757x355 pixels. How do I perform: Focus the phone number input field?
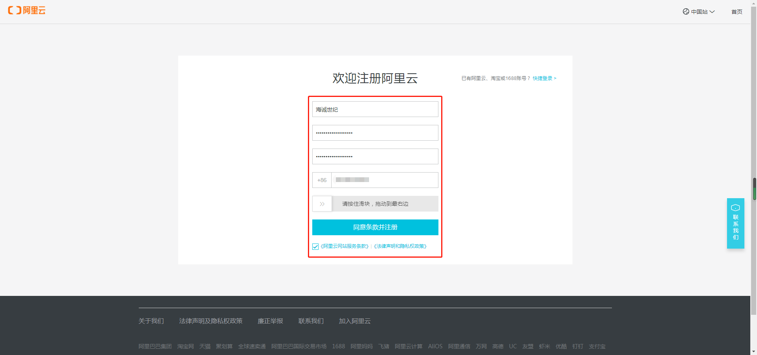tap(385, 180)
